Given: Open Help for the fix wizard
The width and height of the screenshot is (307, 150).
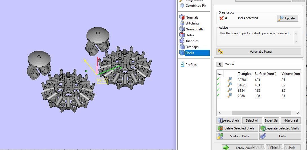Looking at the screenshot, I should 292,148.
